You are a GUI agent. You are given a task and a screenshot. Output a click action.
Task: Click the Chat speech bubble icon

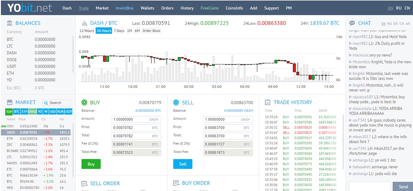click(352, 23)
